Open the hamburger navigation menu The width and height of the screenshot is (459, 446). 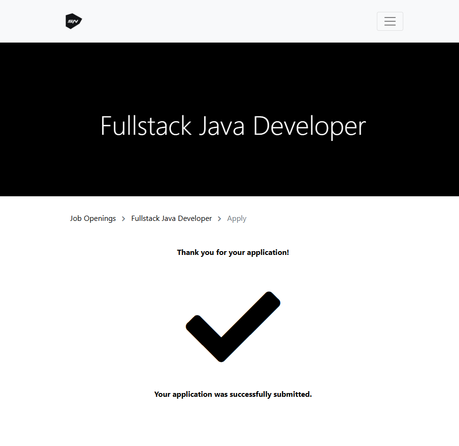[x=390, y=21]
